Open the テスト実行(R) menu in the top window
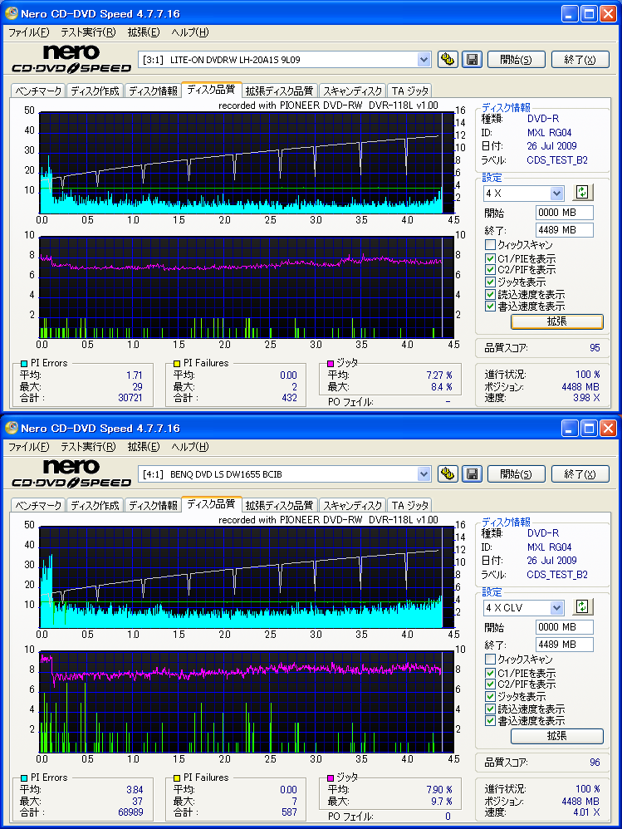Image resolution: width=622 pixels, height=829 pixels. (x=88, y=32)
